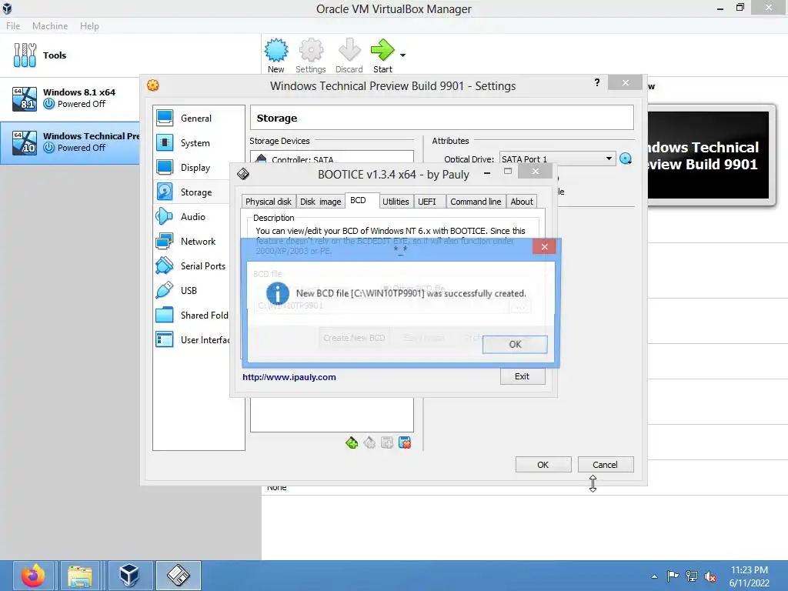Show hidden tray icons arrow

(654, 576)
